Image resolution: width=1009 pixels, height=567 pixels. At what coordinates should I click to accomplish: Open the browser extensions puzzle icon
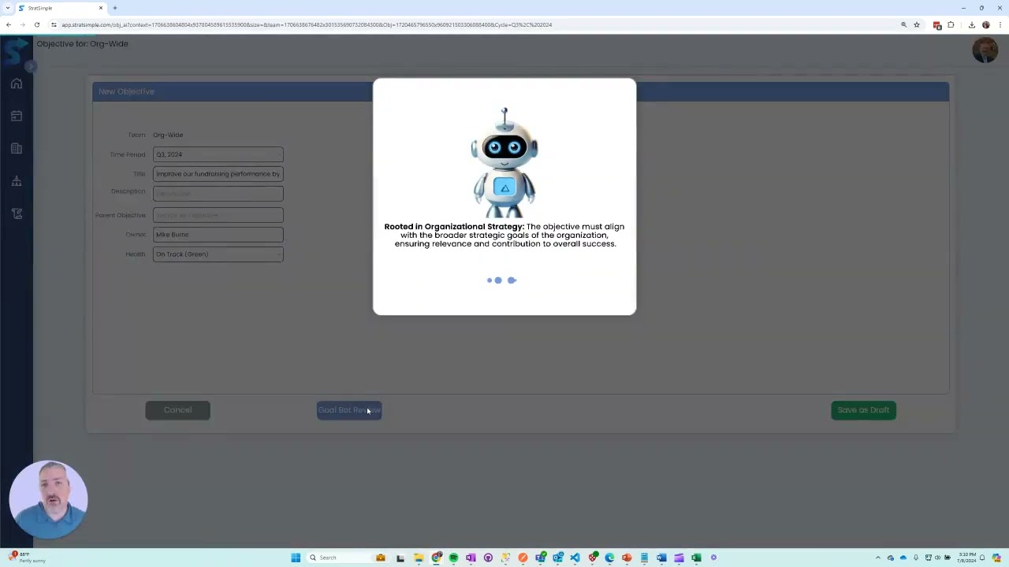pos(951,24)
